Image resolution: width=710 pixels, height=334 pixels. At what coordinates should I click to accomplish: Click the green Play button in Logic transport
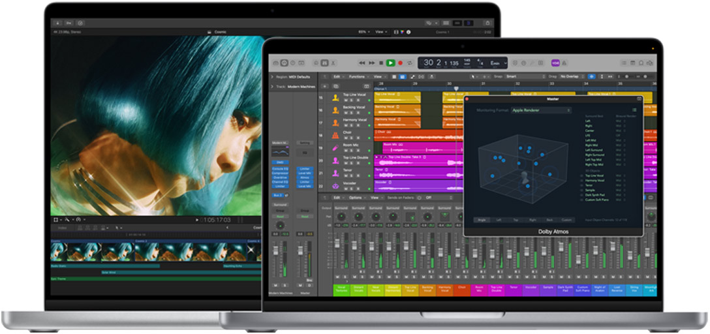pyautogui.click(x=390, y=63)
